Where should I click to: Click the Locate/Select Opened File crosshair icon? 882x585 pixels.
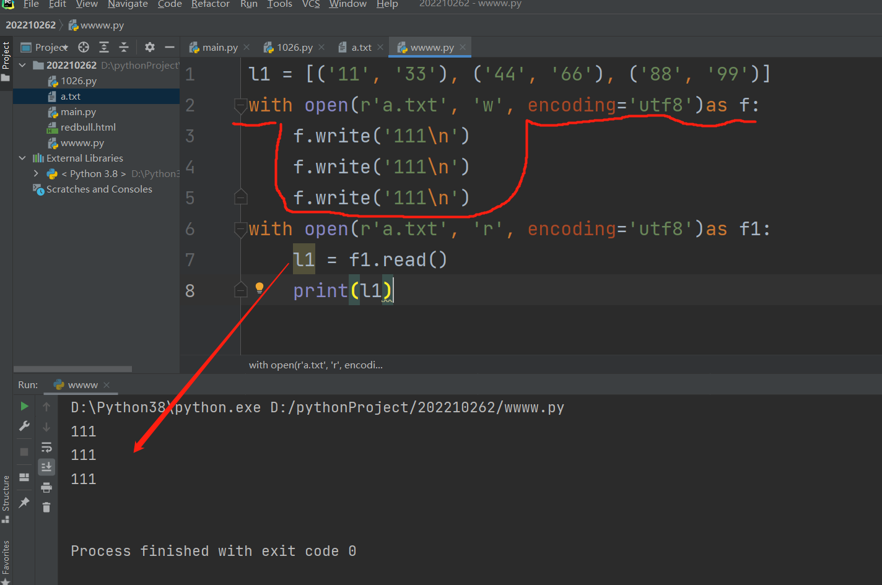point(84,47)
